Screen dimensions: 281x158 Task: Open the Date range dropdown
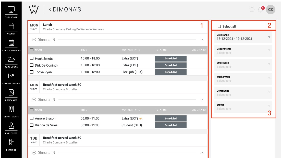pyautogui.click(x=269, y=37)
